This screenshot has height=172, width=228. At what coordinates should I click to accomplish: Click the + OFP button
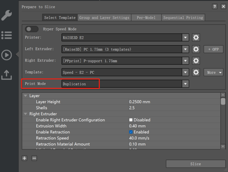213,49
